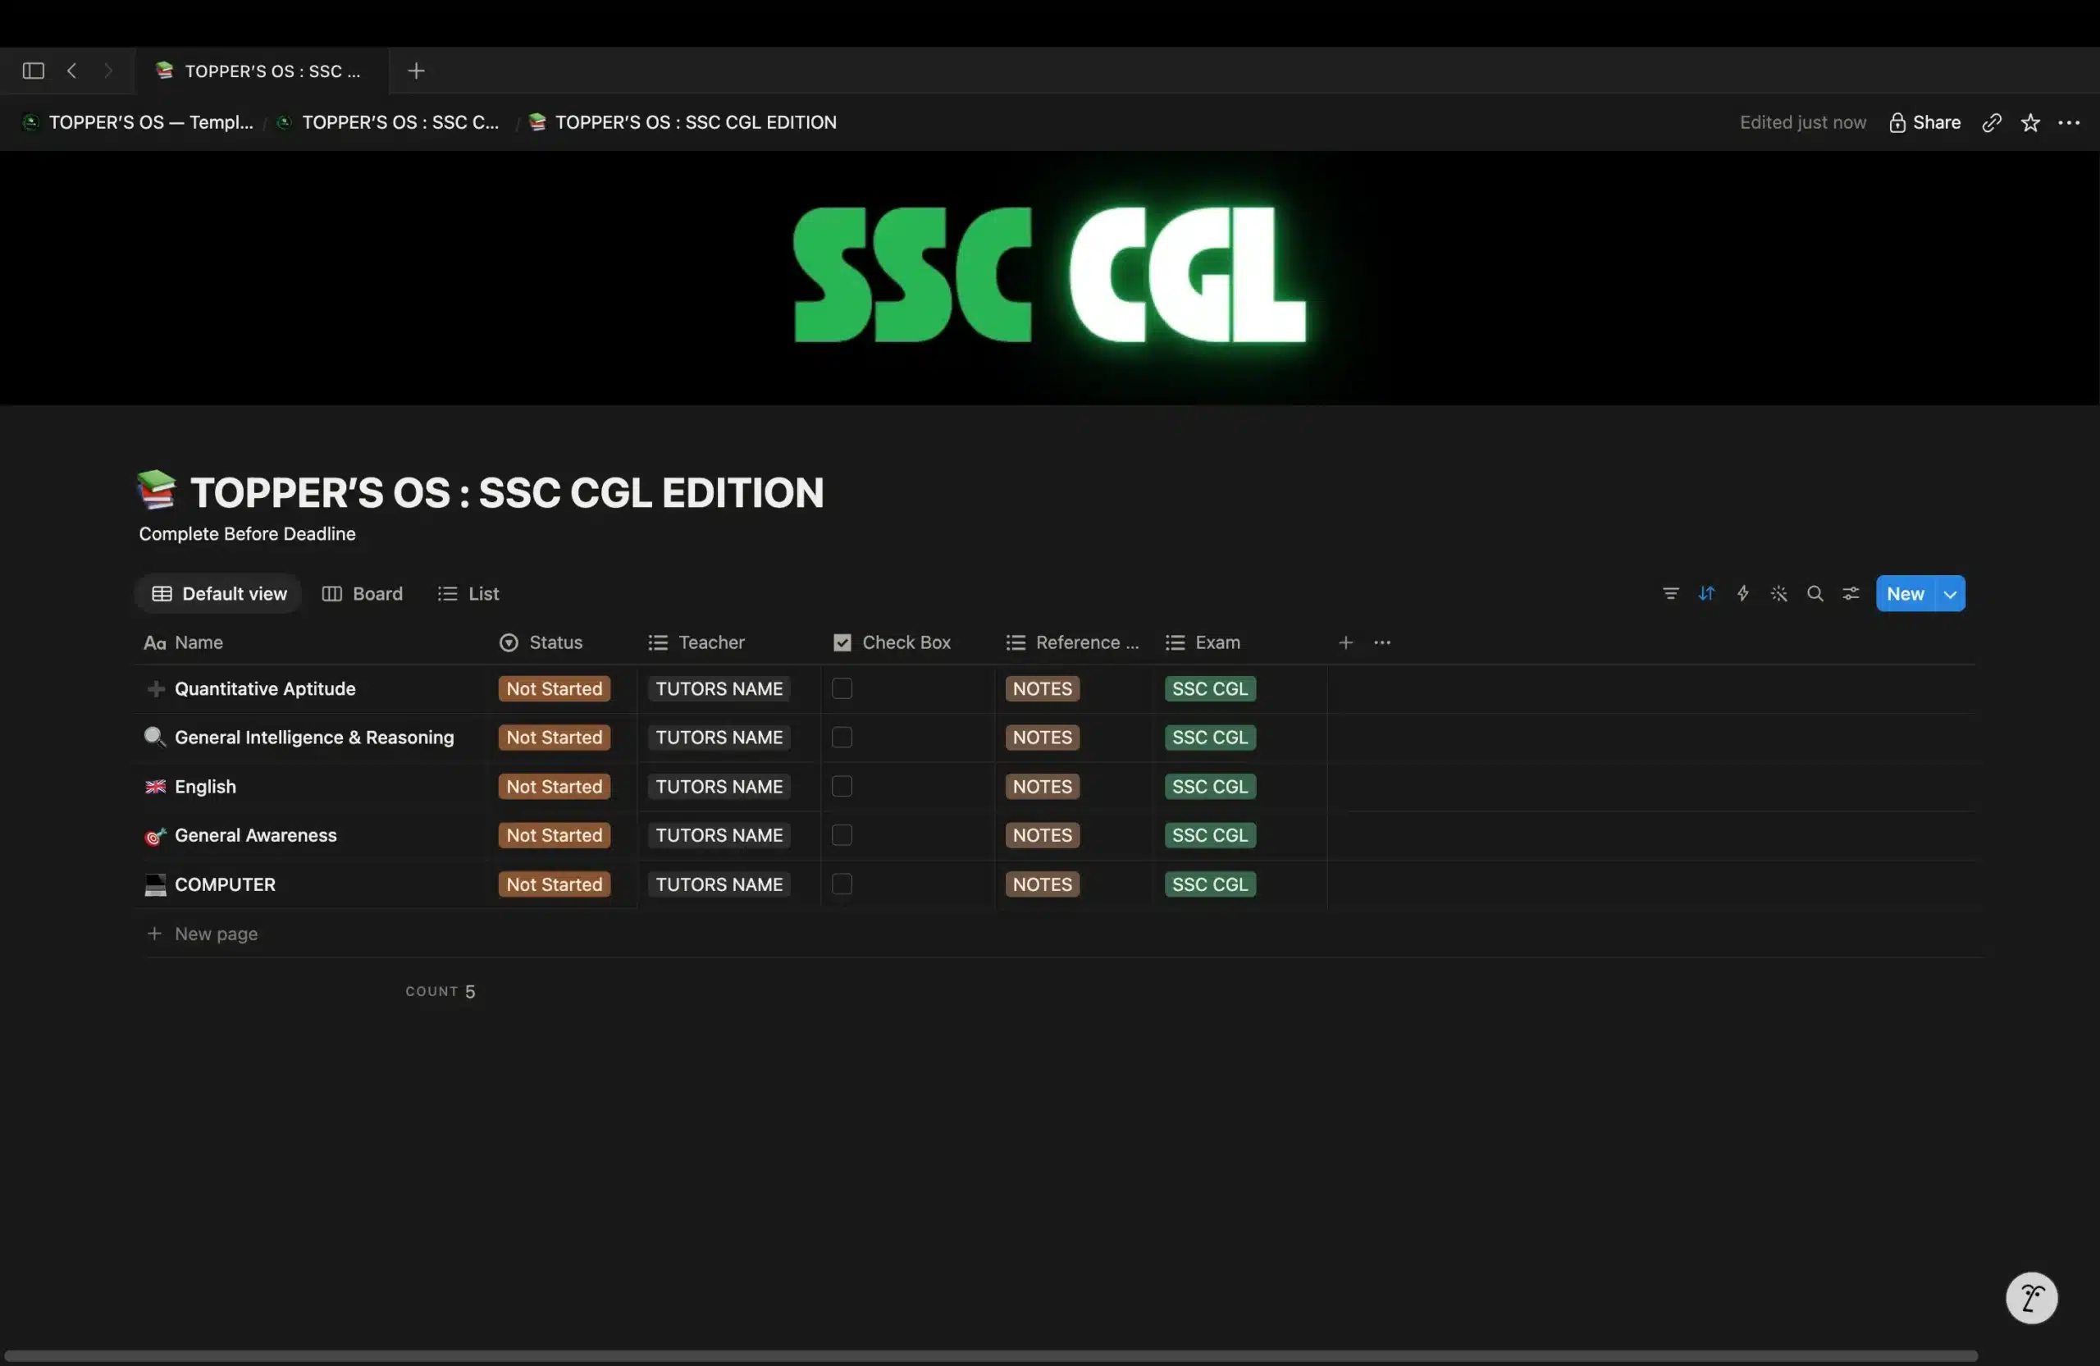Open view settings sliders icon
Viewport: 2100px width, 1366px height.
1851,594
